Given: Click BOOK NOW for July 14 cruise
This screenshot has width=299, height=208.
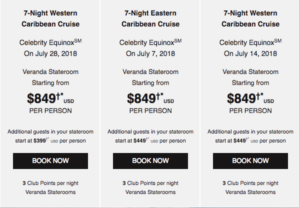Looking at the screenshot, I should click(250, 161).
